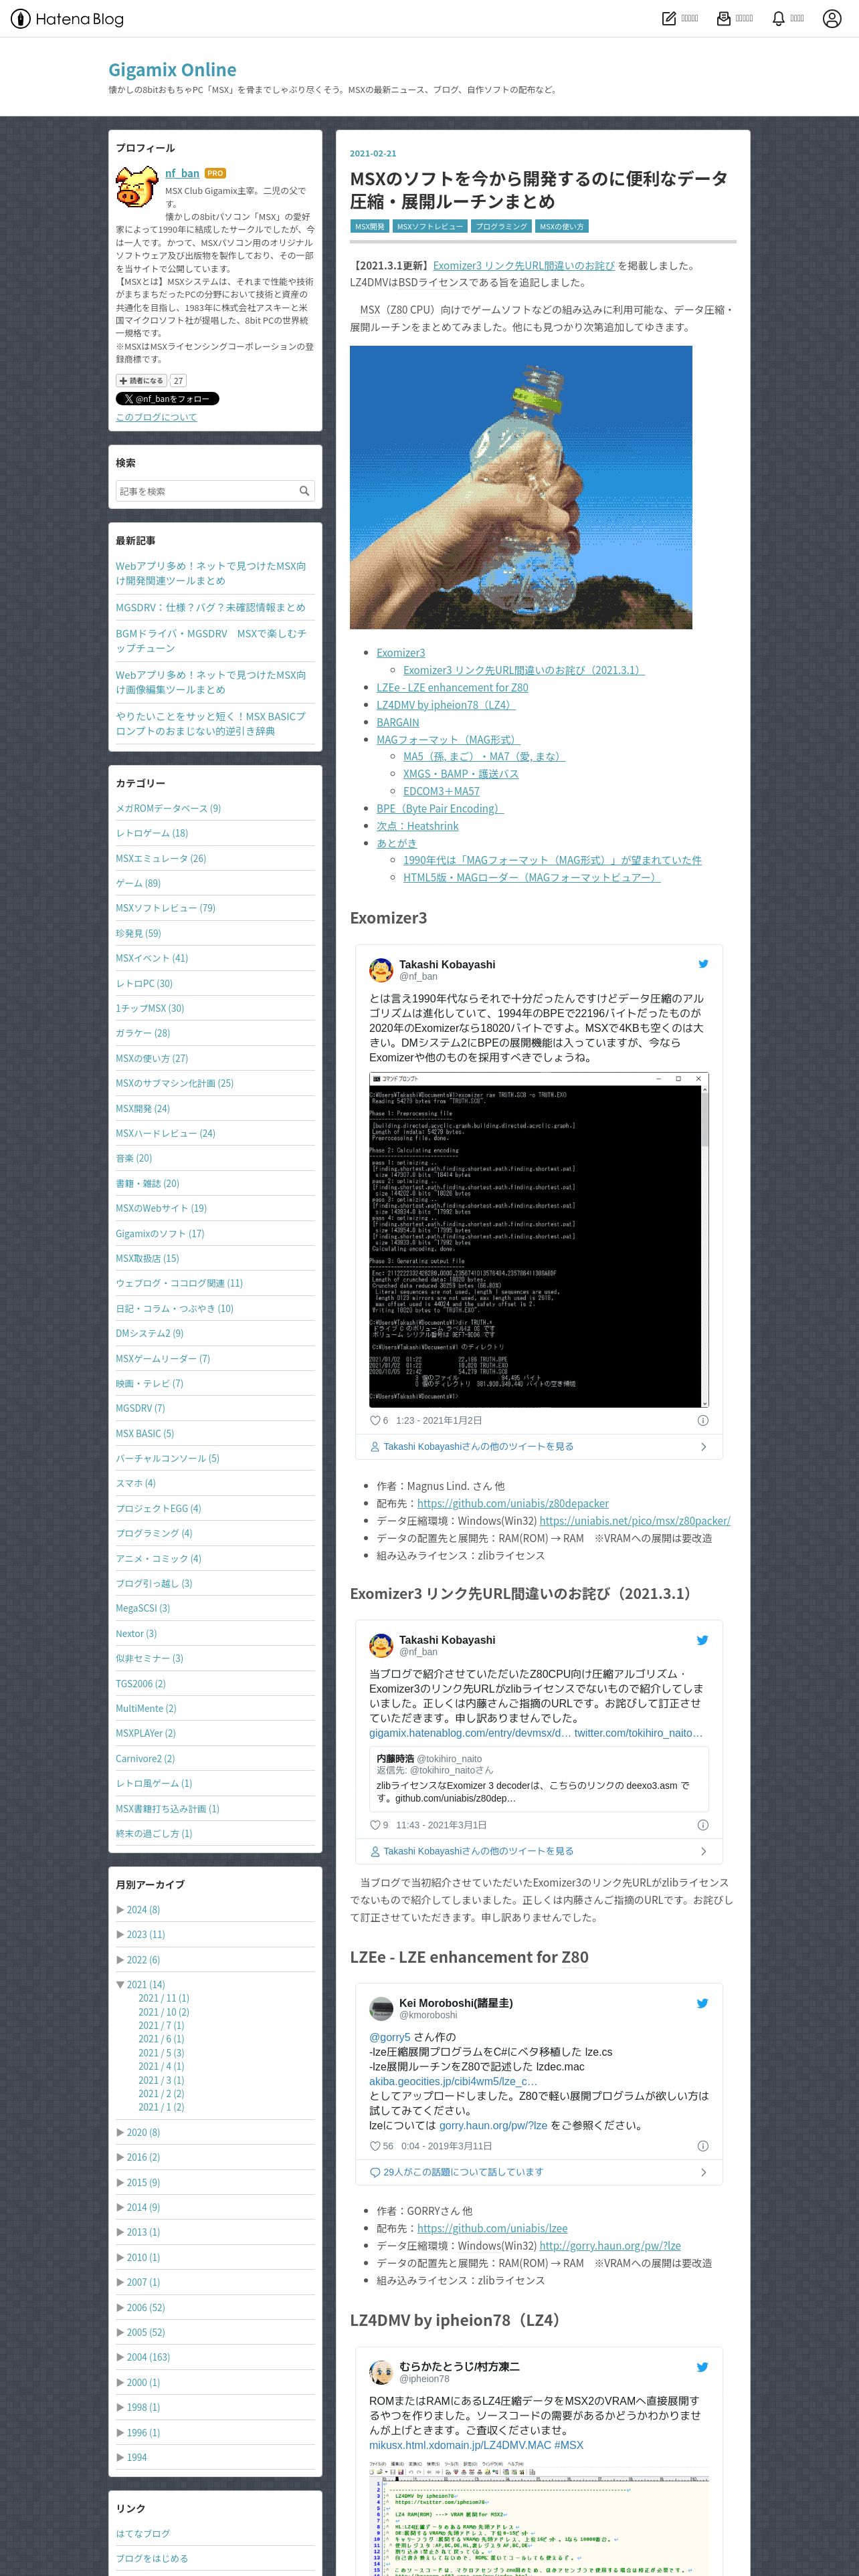Open the Hatena Blog logo home

pos(66,18)
